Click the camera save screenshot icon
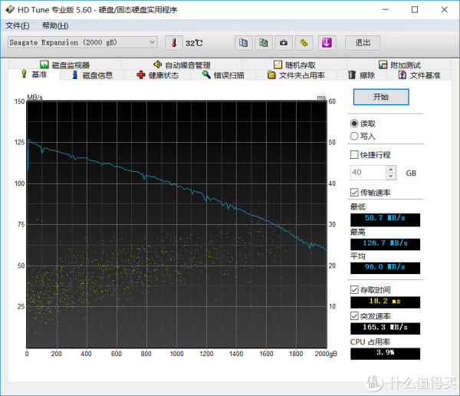The width and height of the screenshot is (460, 396). click(x=283, y=42)
